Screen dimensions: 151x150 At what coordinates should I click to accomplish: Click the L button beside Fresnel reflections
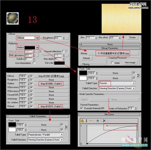[67, 51]
